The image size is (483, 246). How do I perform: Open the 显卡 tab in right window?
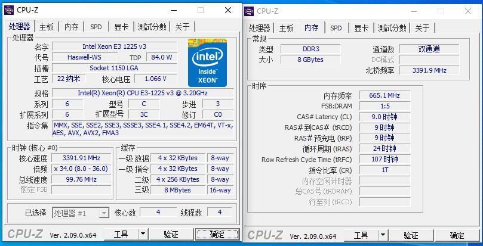coord(361,28)
